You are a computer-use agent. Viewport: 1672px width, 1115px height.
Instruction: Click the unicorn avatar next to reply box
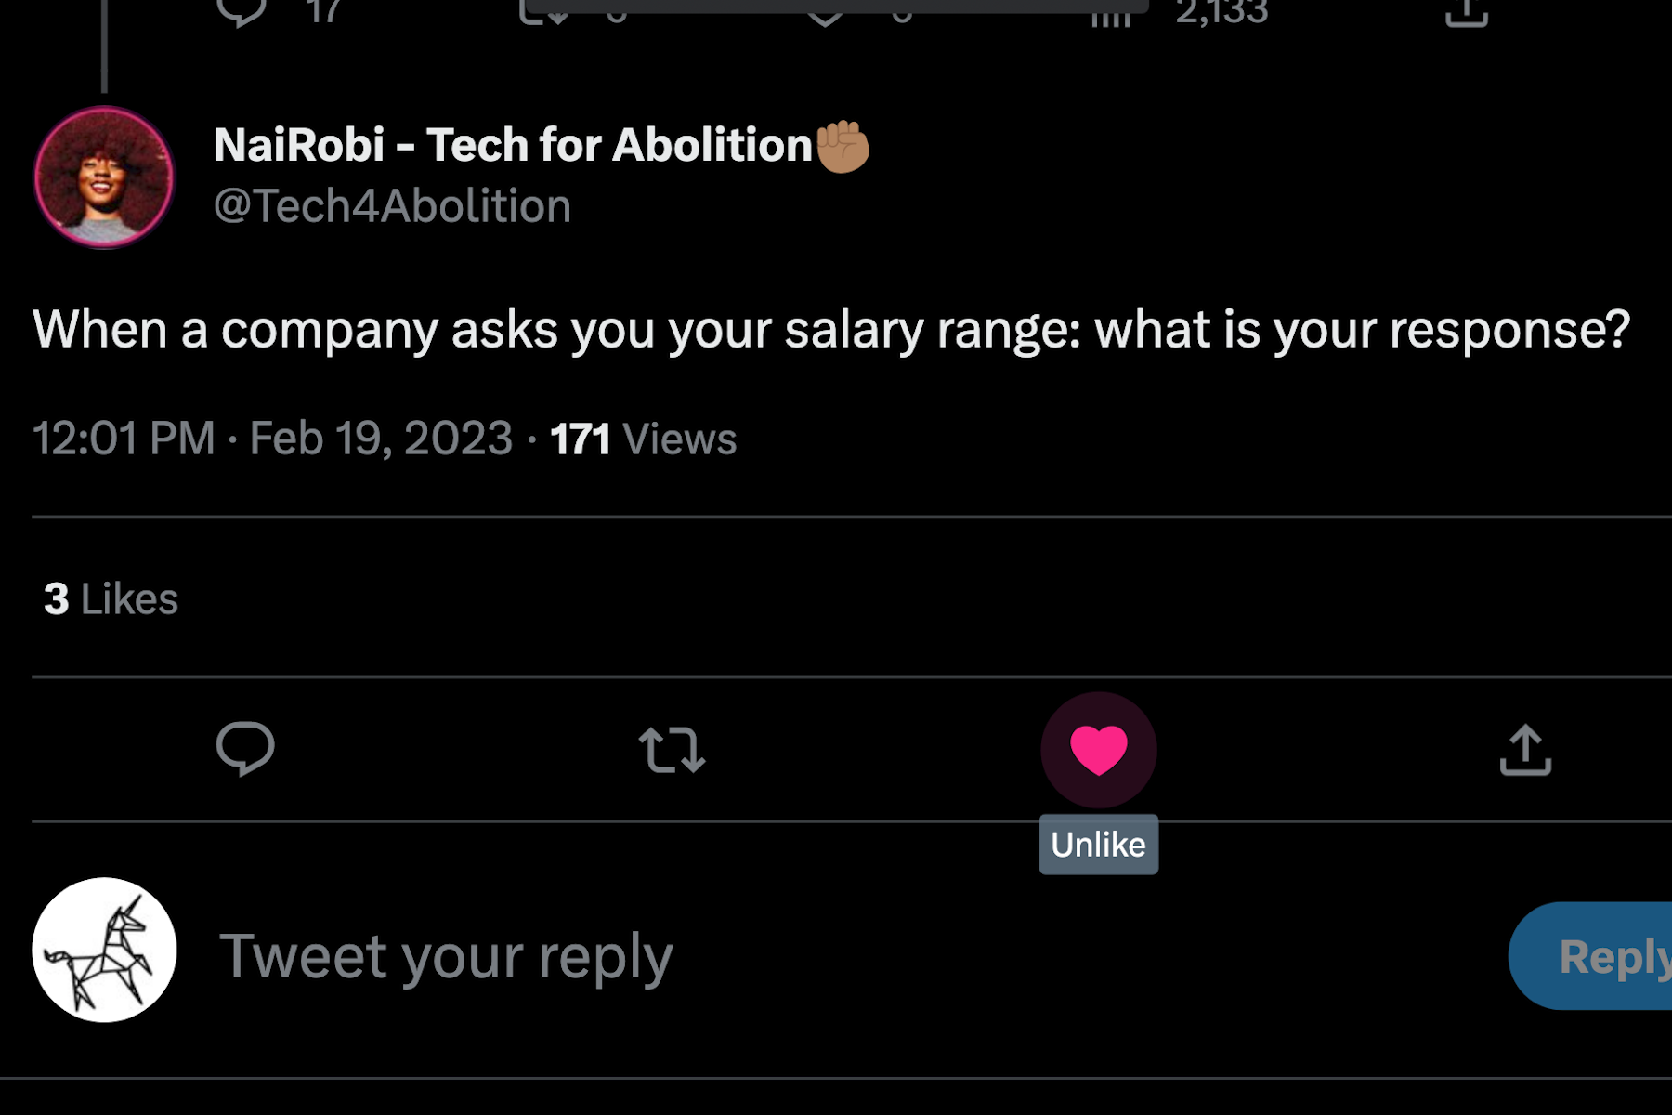tap(104, 950)
